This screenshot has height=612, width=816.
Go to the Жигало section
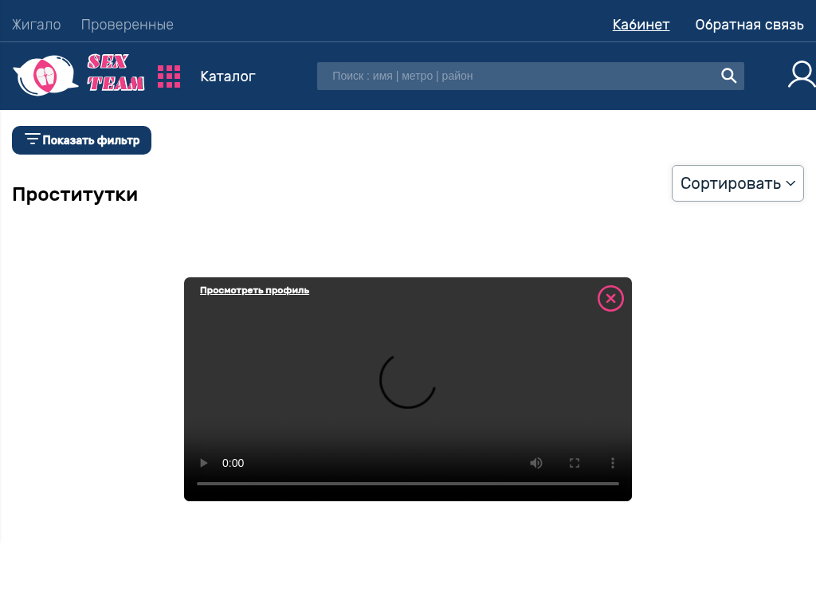(x=37, y=25)
